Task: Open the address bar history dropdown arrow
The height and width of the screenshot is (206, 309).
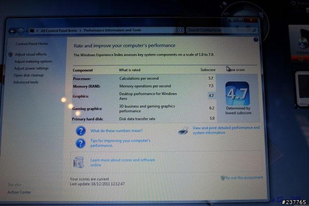Action: click(174, 30)
